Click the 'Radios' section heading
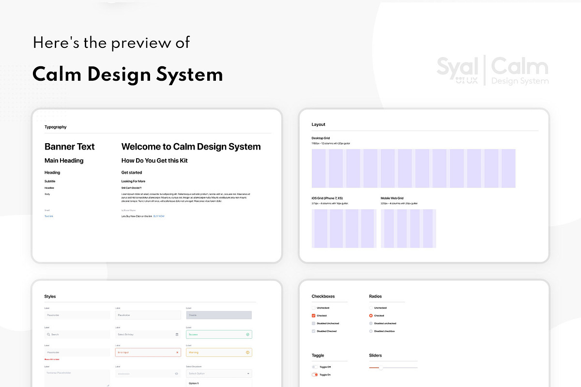Image resolution: width=581 pixels, height=387 pixels. coord(376,296)
